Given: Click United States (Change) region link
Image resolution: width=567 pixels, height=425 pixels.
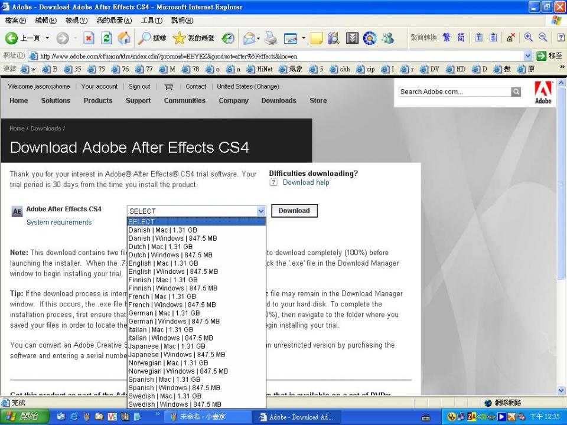Looking at the screenshot, I should tap(248, 86).
